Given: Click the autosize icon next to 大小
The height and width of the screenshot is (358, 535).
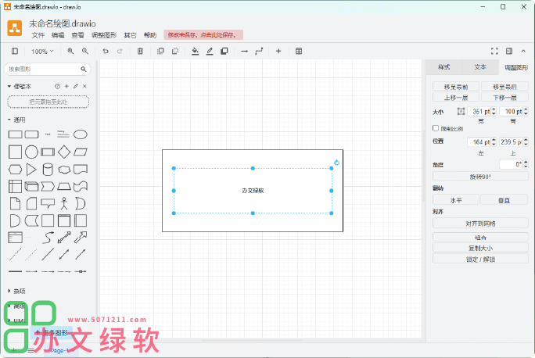Looking at the screenshot, I should pos(461,112).
